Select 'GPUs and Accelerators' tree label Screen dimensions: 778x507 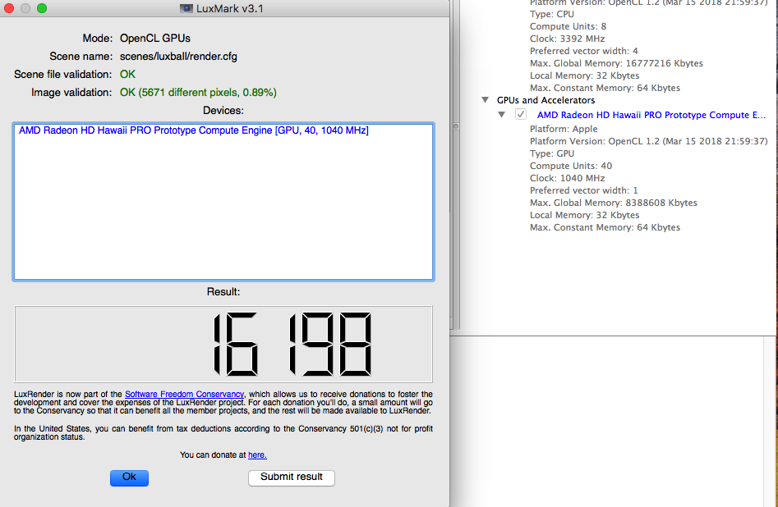(x=546, y=100)
